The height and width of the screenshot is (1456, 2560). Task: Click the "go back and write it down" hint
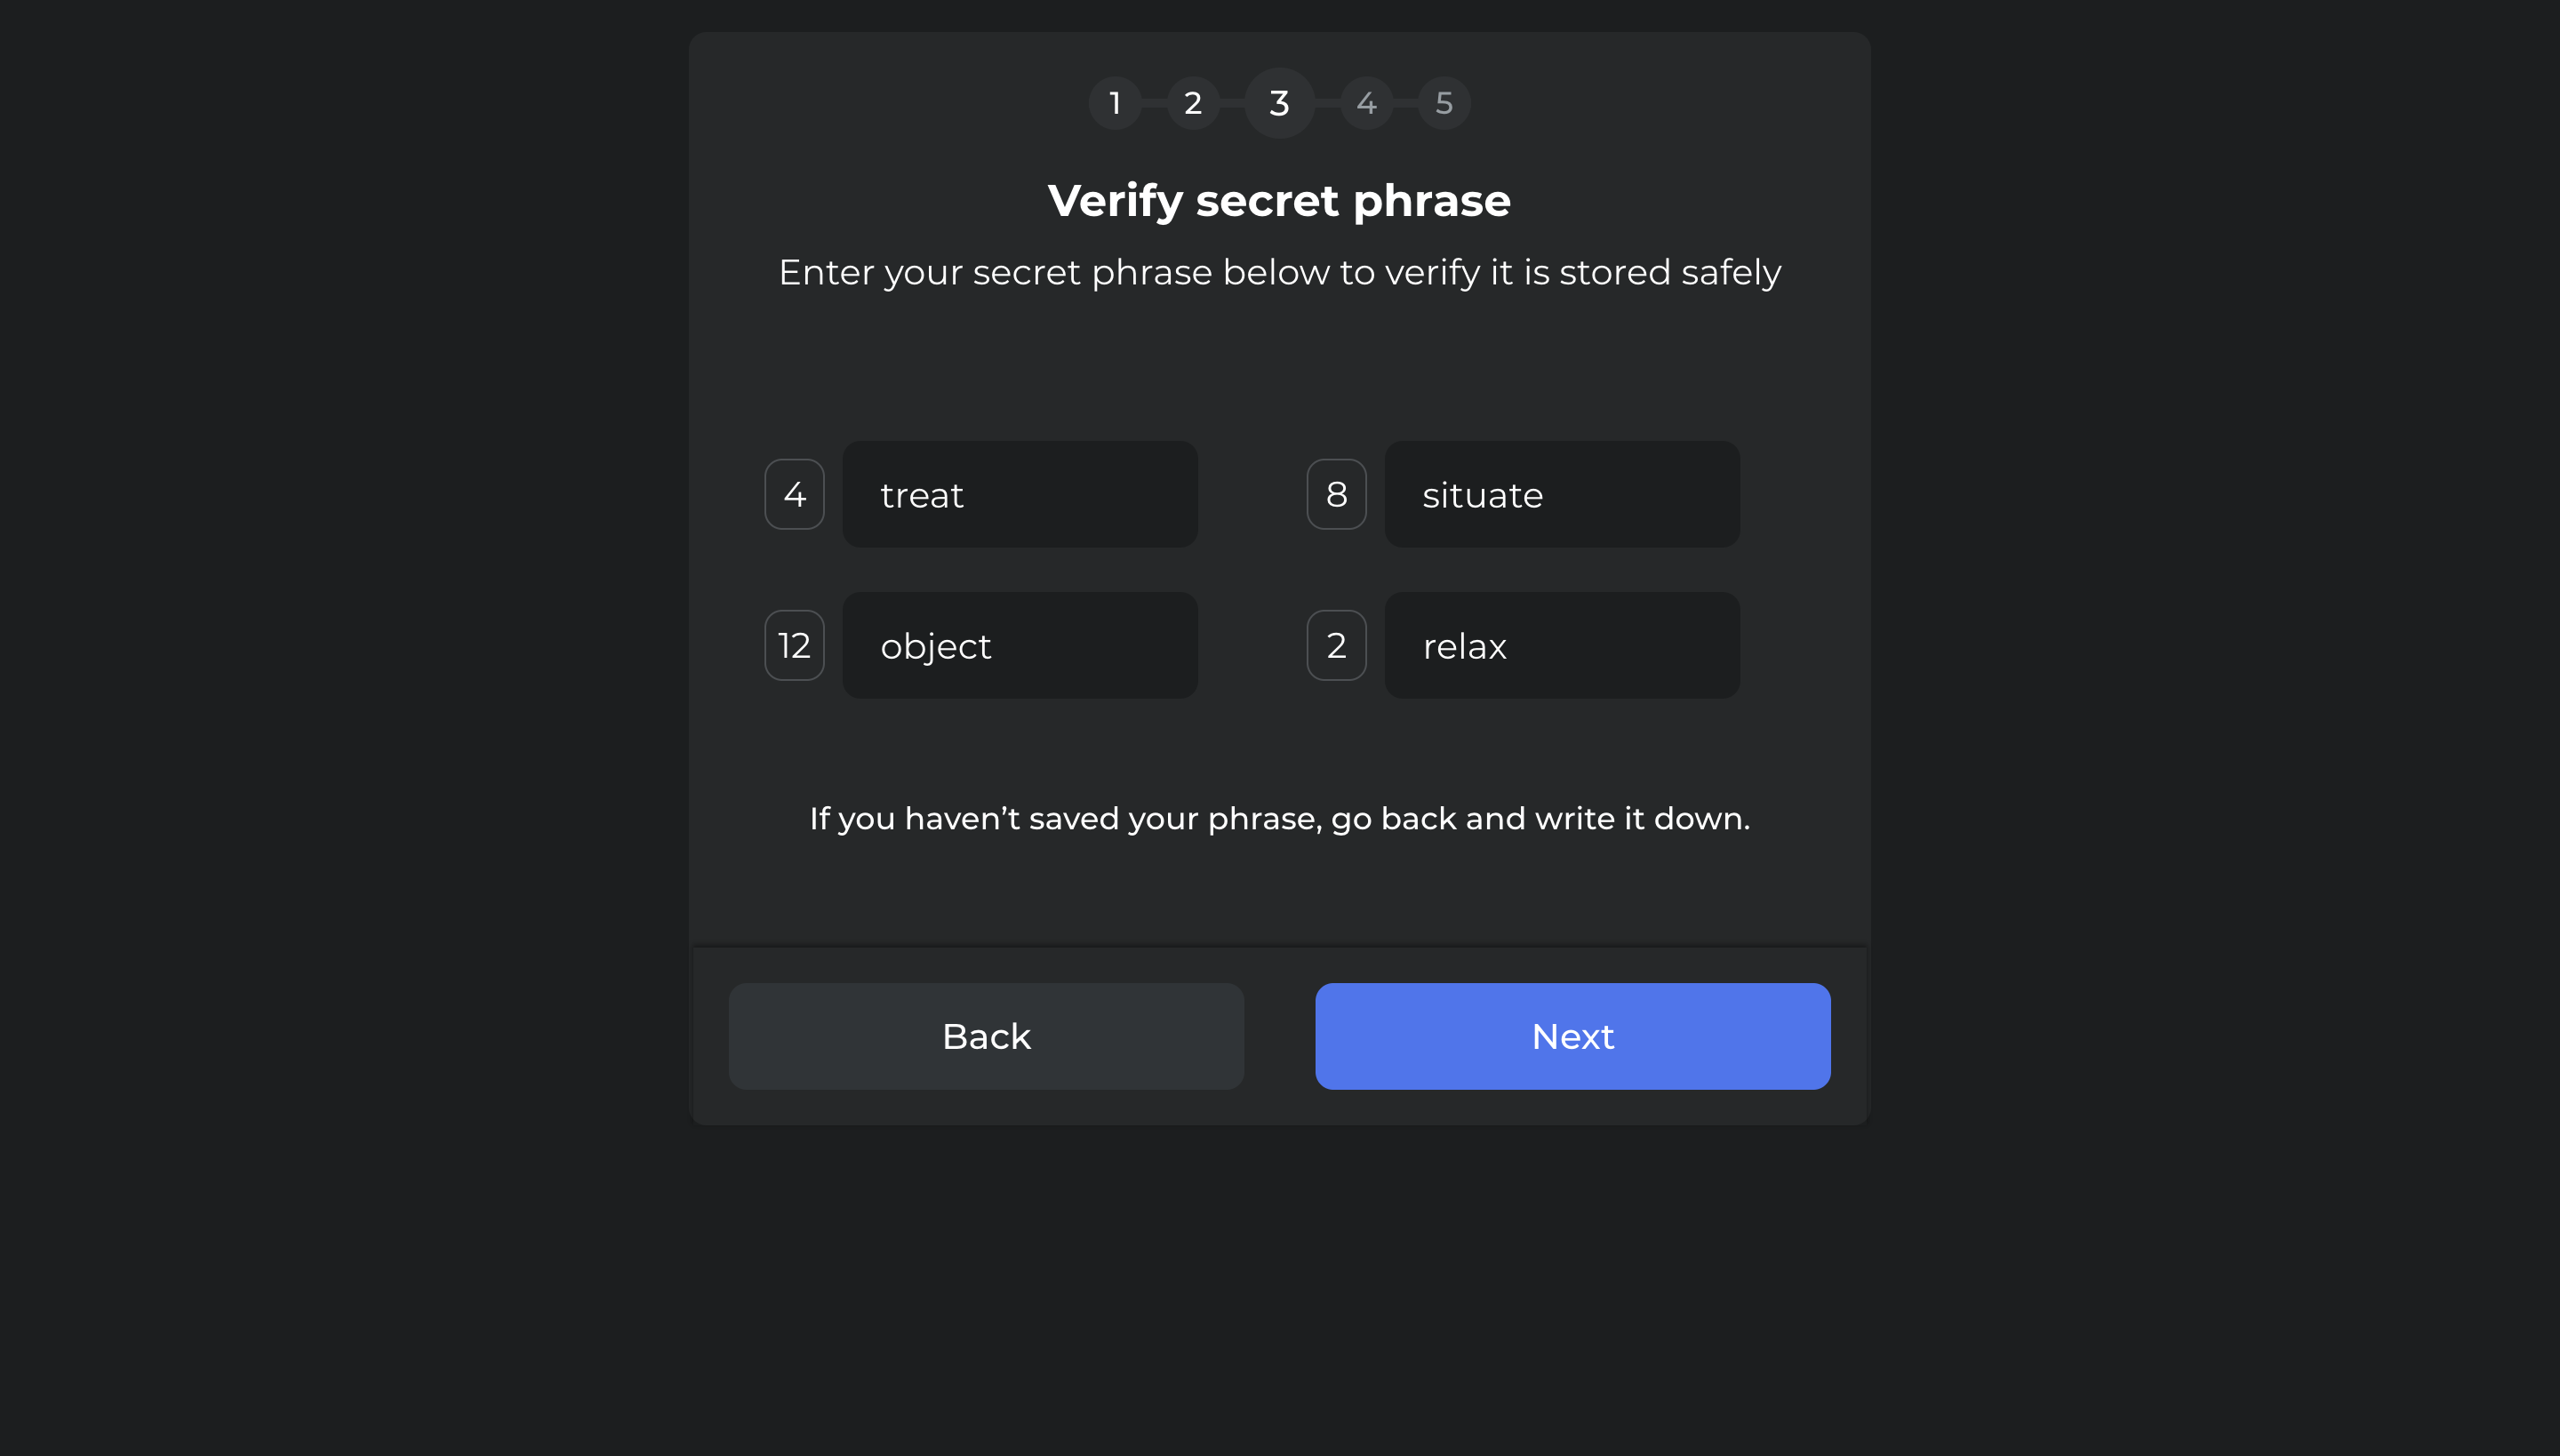point(1279,818)
